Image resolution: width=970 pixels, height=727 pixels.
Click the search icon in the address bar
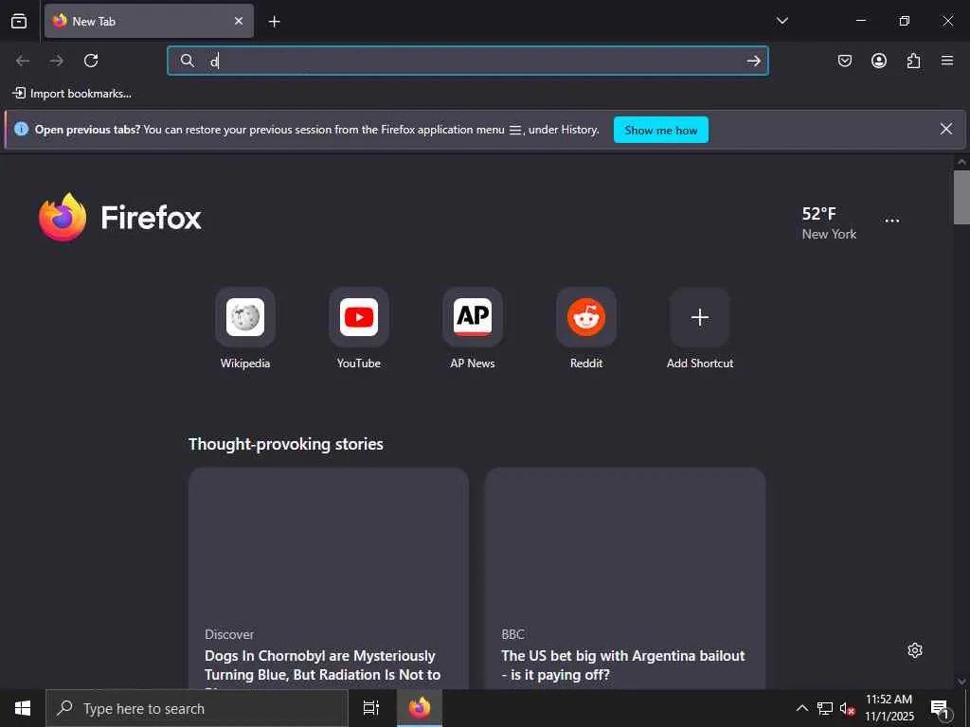188,61
